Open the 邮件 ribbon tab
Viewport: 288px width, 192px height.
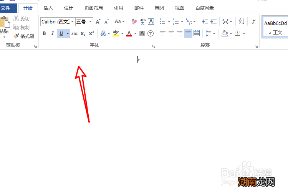pos(139,8)
